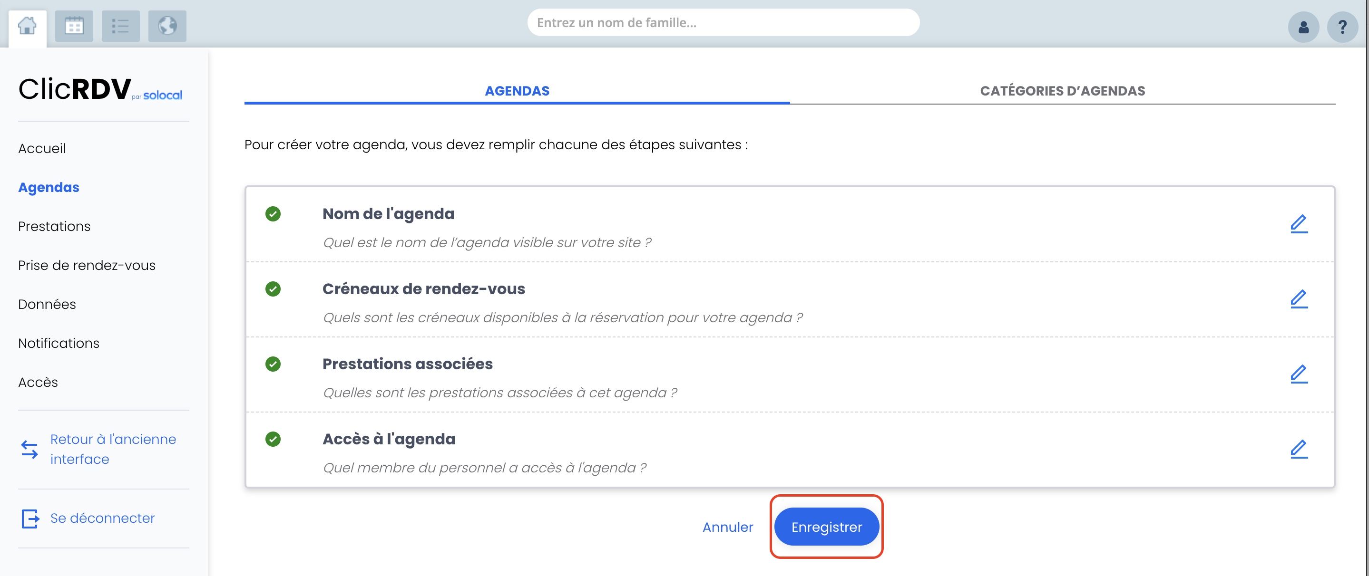Open the home icon tab
1369x576 pixels.
(x=27, y=27)
